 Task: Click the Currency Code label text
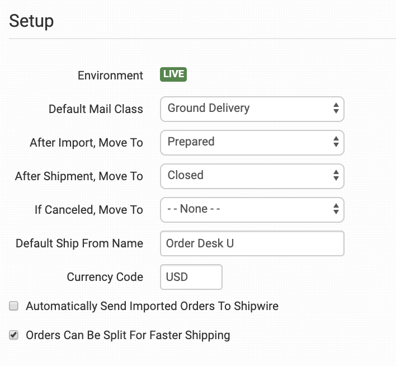(105, 277)
